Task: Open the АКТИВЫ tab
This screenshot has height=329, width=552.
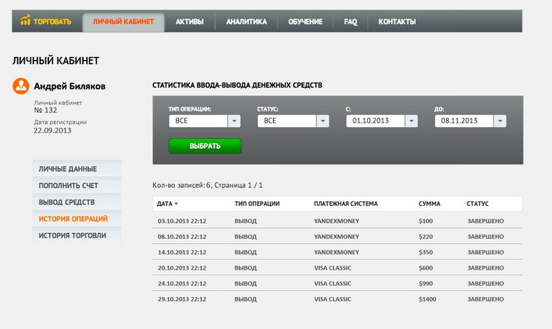Action: point(190,22)
